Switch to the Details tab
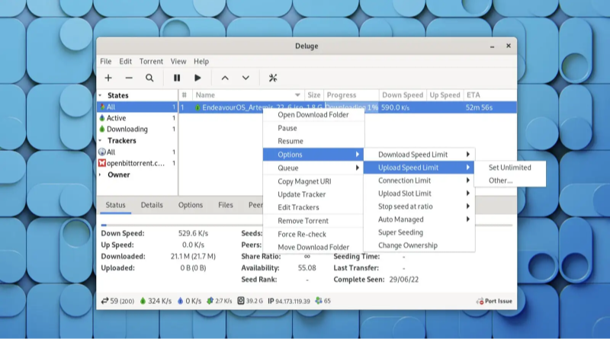This screenshot has height=339, width=610. (x=152, y=205)
